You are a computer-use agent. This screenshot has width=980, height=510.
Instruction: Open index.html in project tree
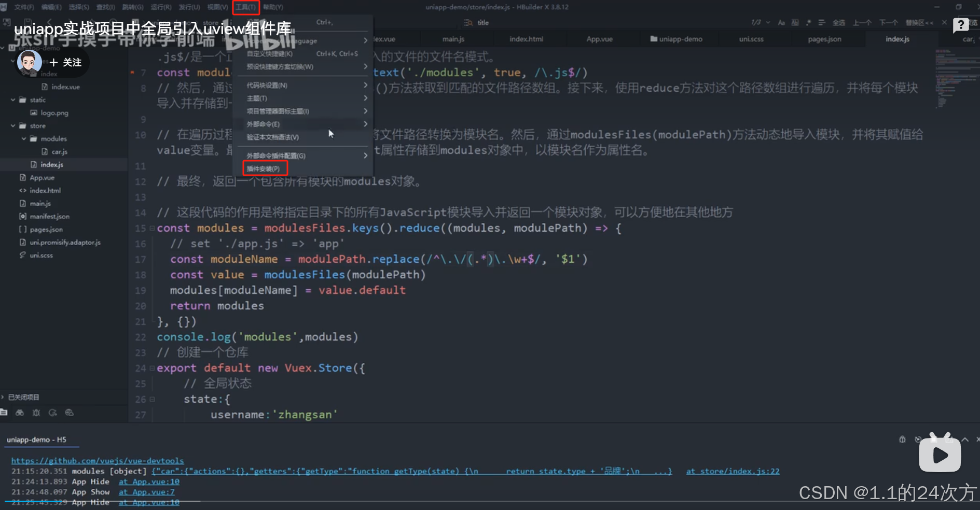point(45,190)
